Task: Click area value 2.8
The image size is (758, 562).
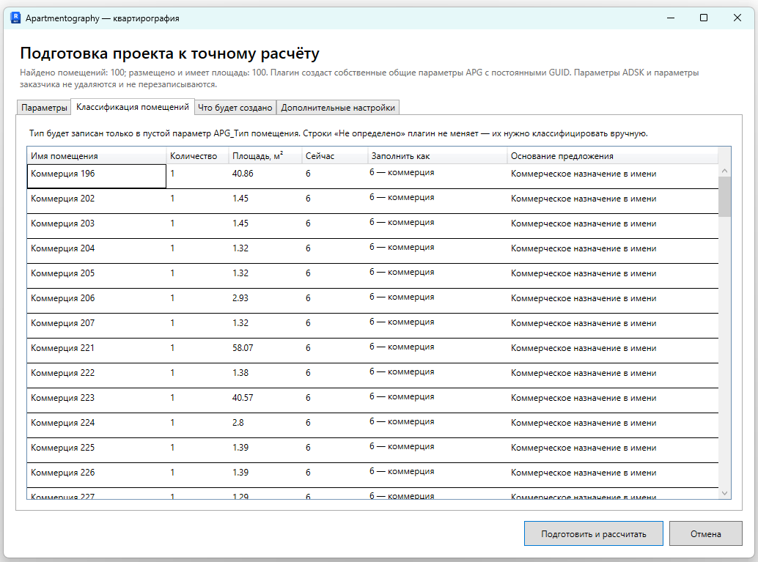Action: (238, 423)
